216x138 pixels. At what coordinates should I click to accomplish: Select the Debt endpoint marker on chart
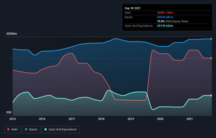click(x=212, y=58)
